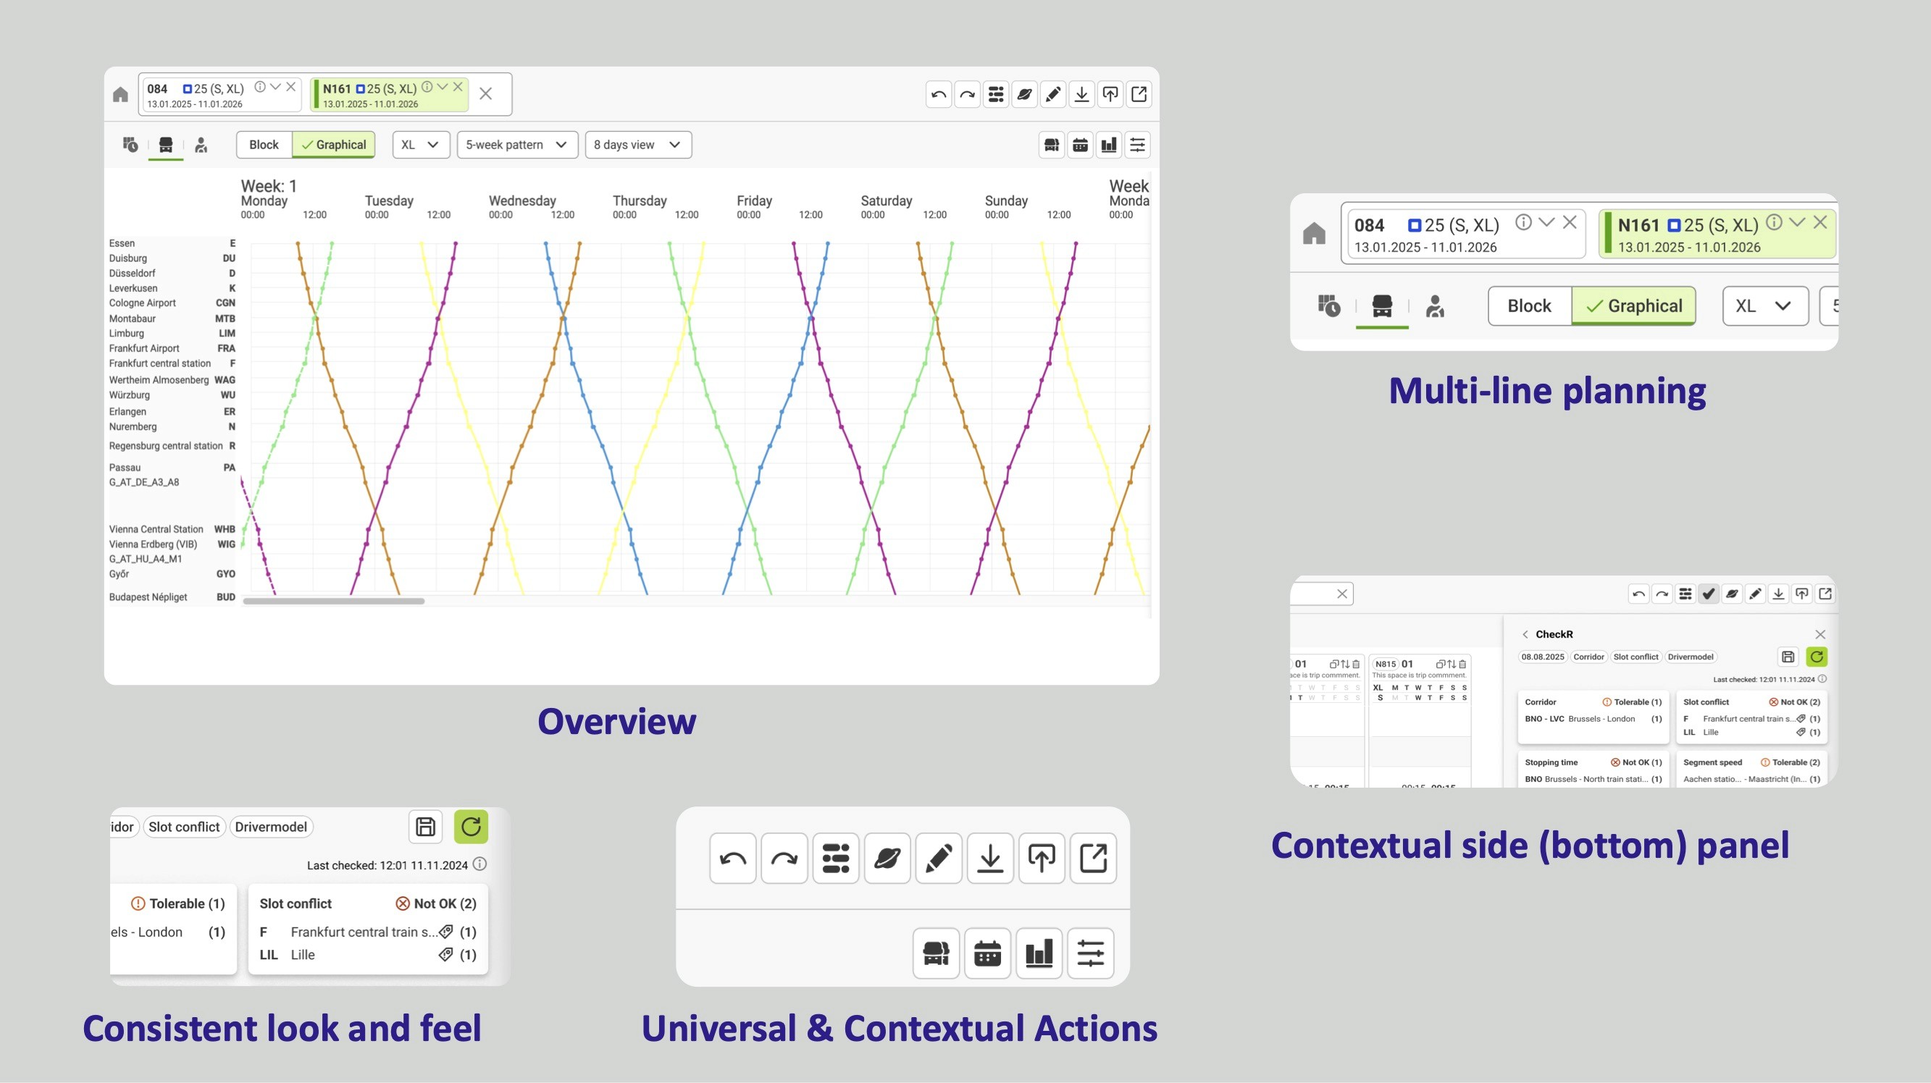Click the driver person icon in the Multi-line planning image

(x=1435, y=305)
